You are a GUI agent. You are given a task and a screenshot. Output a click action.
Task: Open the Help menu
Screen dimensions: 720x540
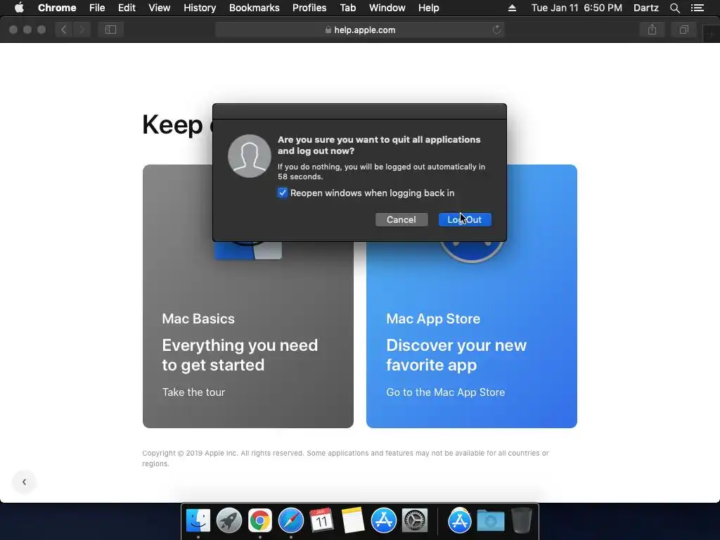point(428,8)
